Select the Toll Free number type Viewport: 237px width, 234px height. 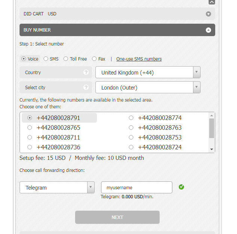pyautogui.click(x=66, y=59)
